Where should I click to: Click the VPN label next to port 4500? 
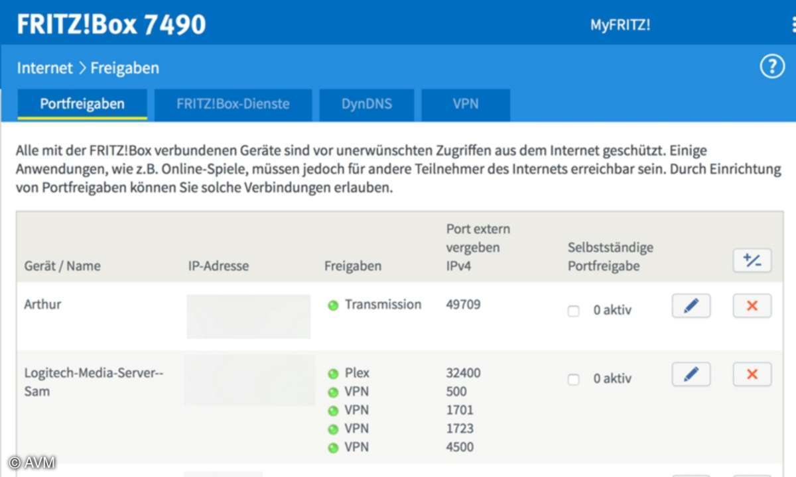tap(356, 447)
